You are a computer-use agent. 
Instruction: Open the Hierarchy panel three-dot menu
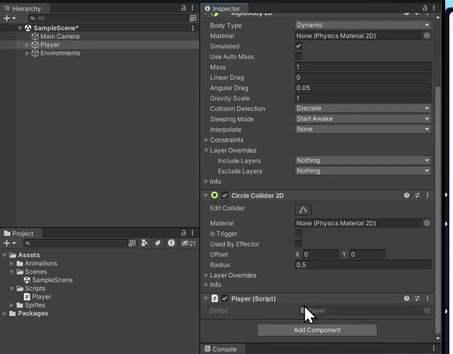pyautogui.click(x=192, y=8)
